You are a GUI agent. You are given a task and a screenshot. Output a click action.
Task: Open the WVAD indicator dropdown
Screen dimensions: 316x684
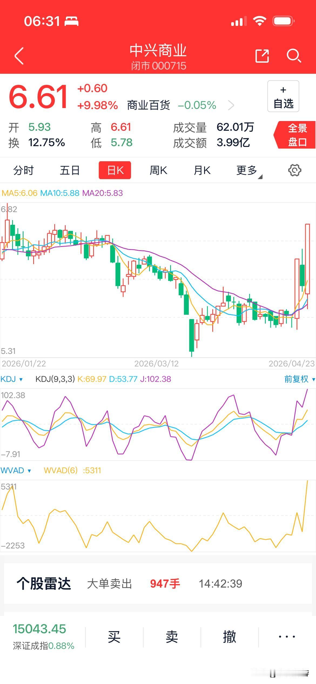[x=16, y=470]
